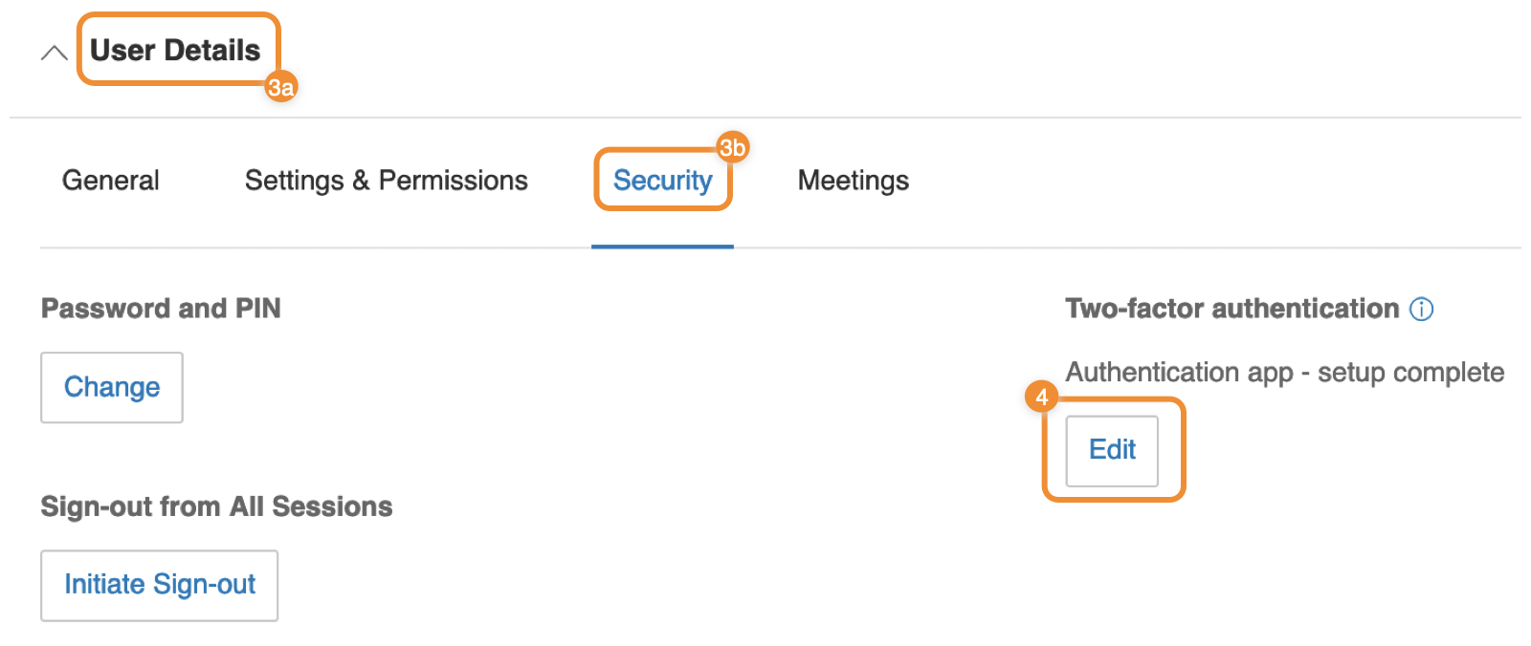This screenshot has width=1531, height=646.
Task: Click the User Details heading
Action: (175, 50)
